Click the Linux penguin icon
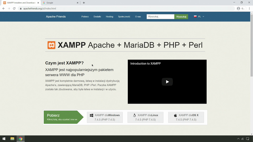253x142 pixels. 134,115
